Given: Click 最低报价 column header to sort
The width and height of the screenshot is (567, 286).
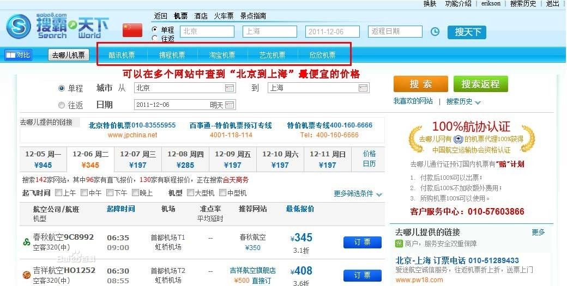Looking at the screenshot, I should click(300, 209).
